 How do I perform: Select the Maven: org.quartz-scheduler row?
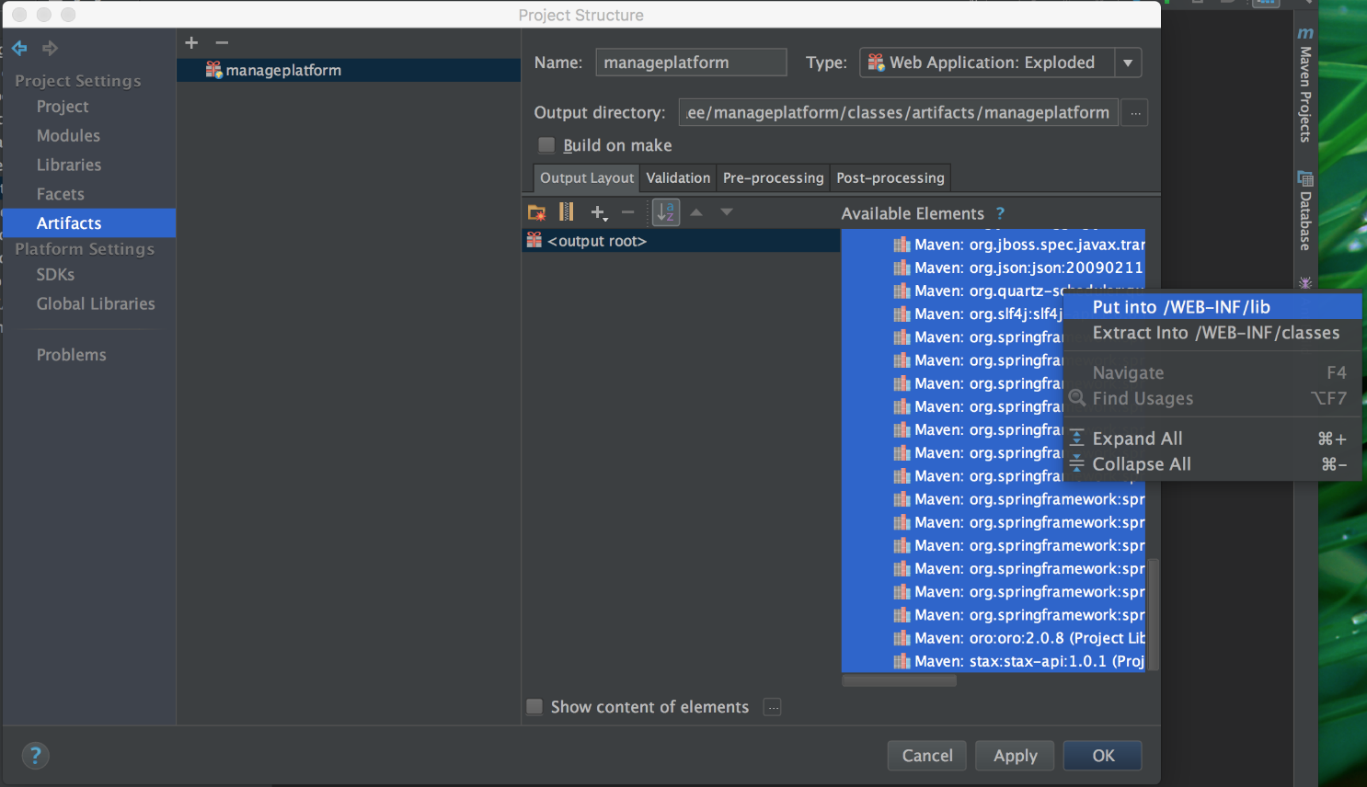pos(953,291)
